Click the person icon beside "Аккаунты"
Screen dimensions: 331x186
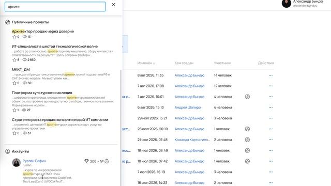coord(8,151)
